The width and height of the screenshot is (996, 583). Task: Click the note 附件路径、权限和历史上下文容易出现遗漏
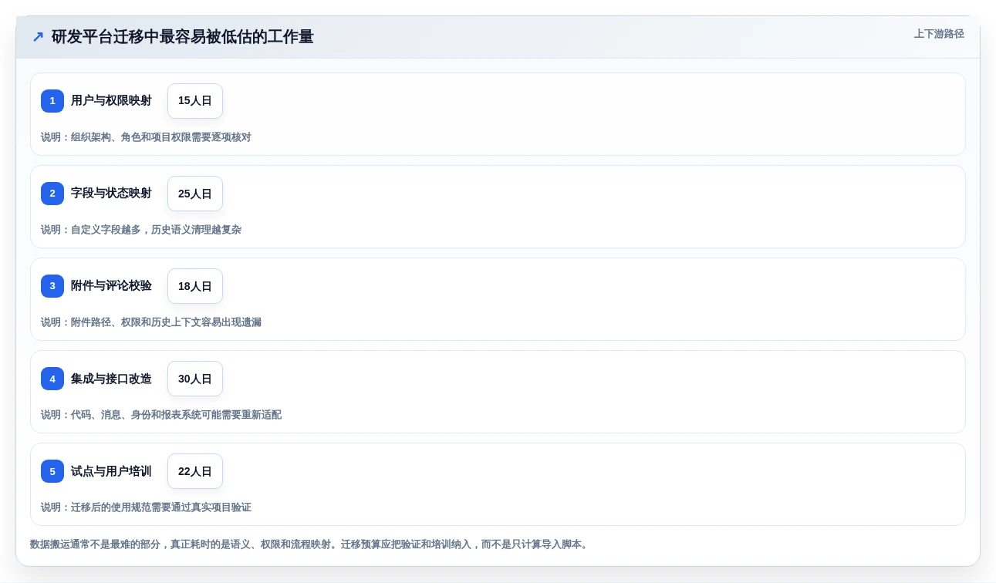click(151, 322)
